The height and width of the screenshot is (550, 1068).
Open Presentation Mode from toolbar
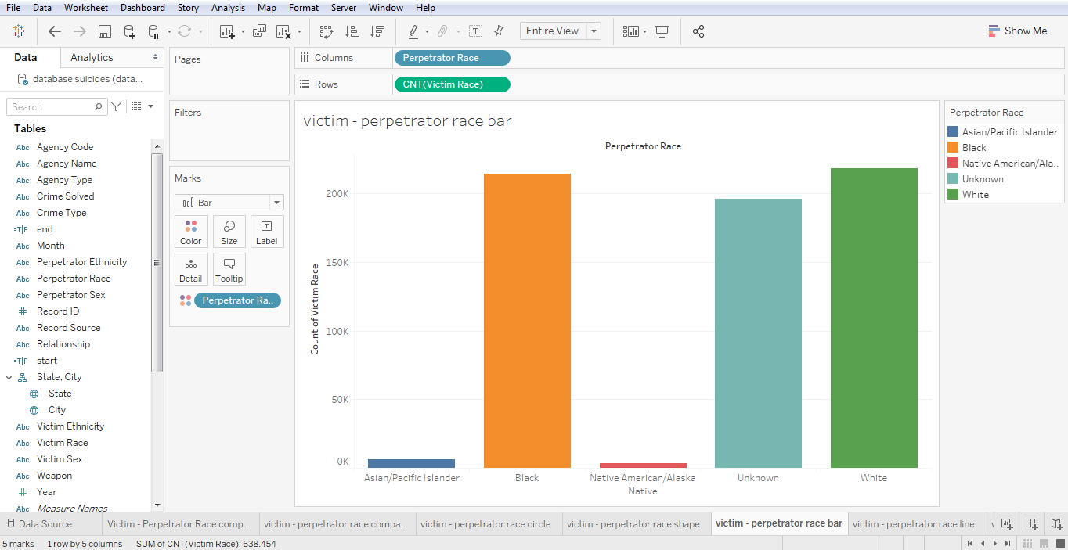click(662, 31)
